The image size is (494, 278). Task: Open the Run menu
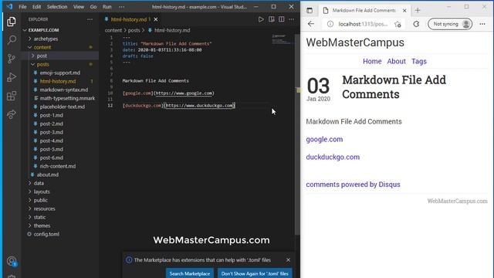[107, 7]
